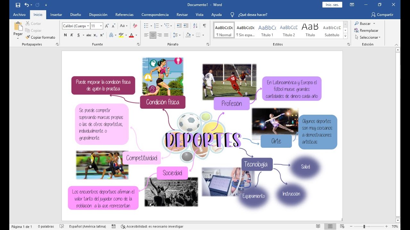Toggle underline (S) formatting

coord(78,35)
